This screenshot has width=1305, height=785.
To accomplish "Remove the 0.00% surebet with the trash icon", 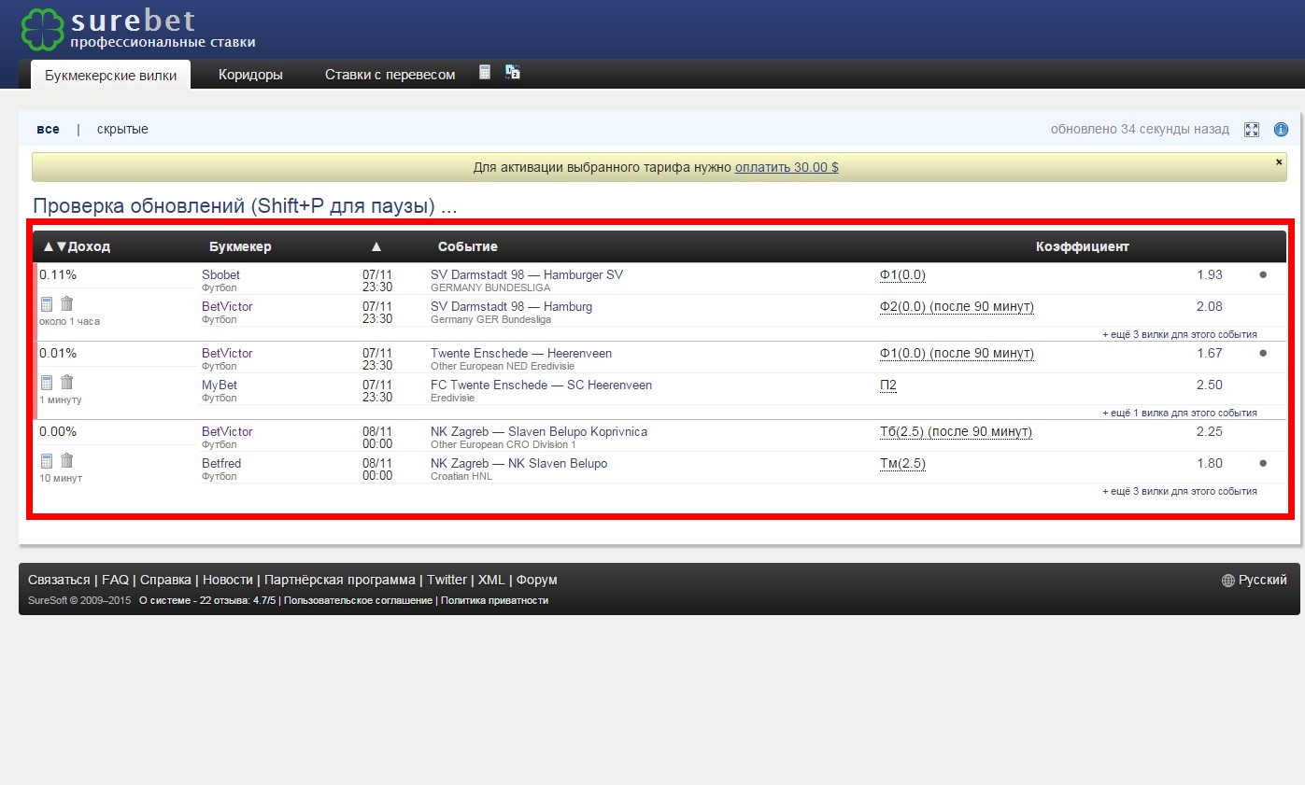I will click(x=66, y=460).
